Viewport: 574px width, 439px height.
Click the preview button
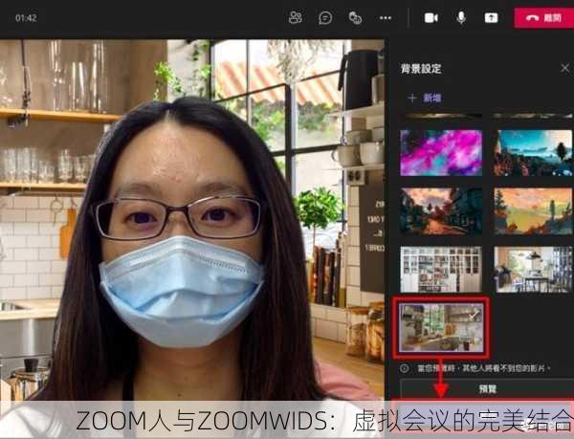click(x=487, y=388)
